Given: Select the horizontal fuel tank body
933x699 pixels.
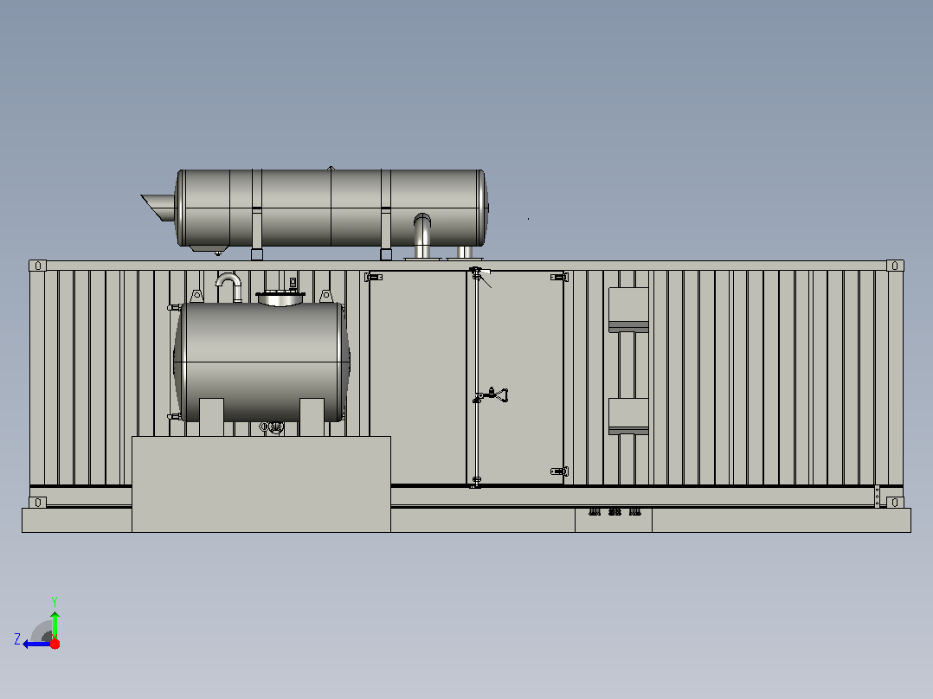Looking at the screenshot, I should point(261,362).
